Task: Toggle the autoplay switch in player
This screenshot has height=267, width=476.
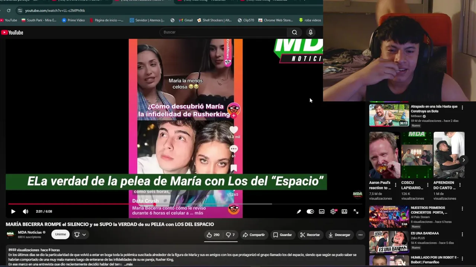Action: point(310,211)
